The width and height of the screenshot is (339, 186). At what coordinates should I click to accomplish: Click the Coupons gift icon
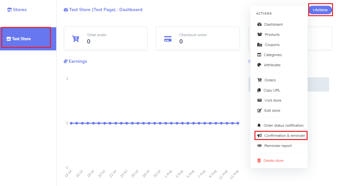coord(260,45)
